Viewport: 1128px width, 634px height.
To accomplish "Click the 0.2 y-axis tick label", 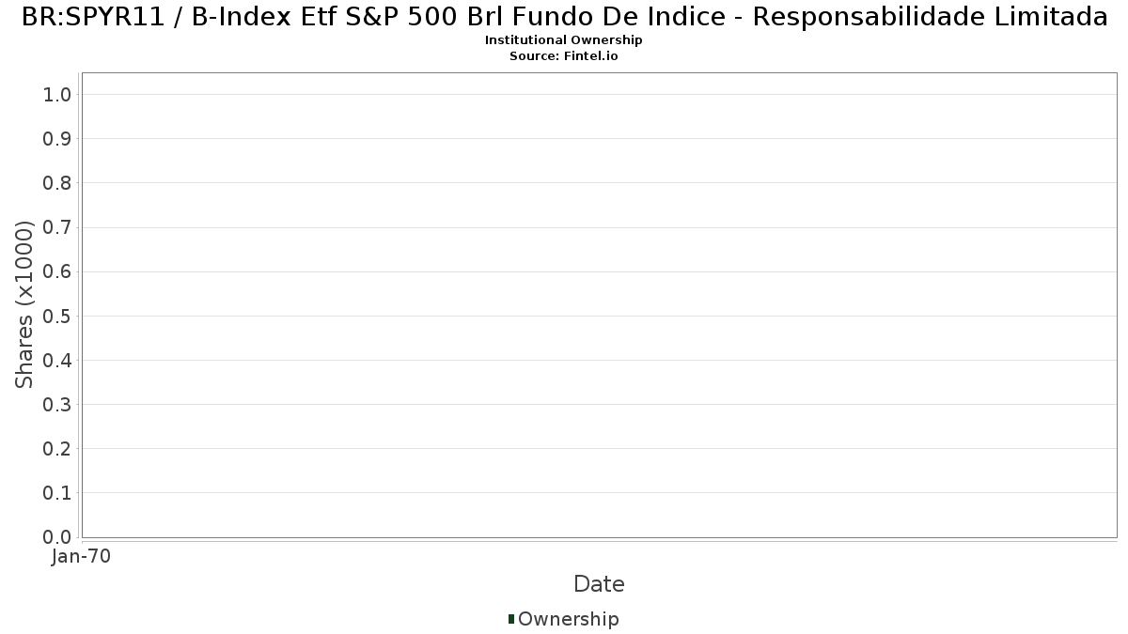I will pyautogui.click(x=57, y=449).
